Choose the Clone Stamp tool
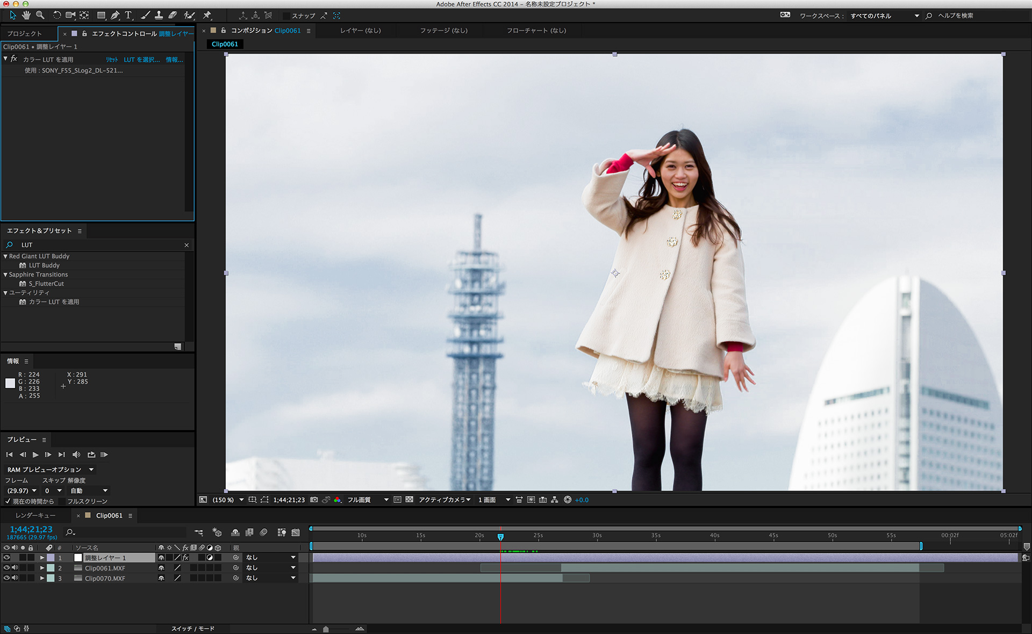The height and width of the screenshot is (634, 1032). click(159, 16)
